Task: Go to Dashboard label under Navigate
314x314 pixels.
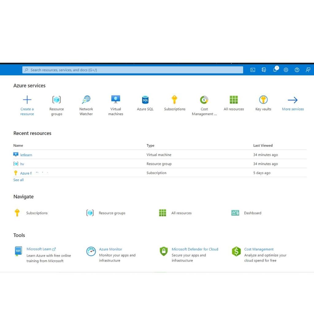Action: tap(253, 213)
